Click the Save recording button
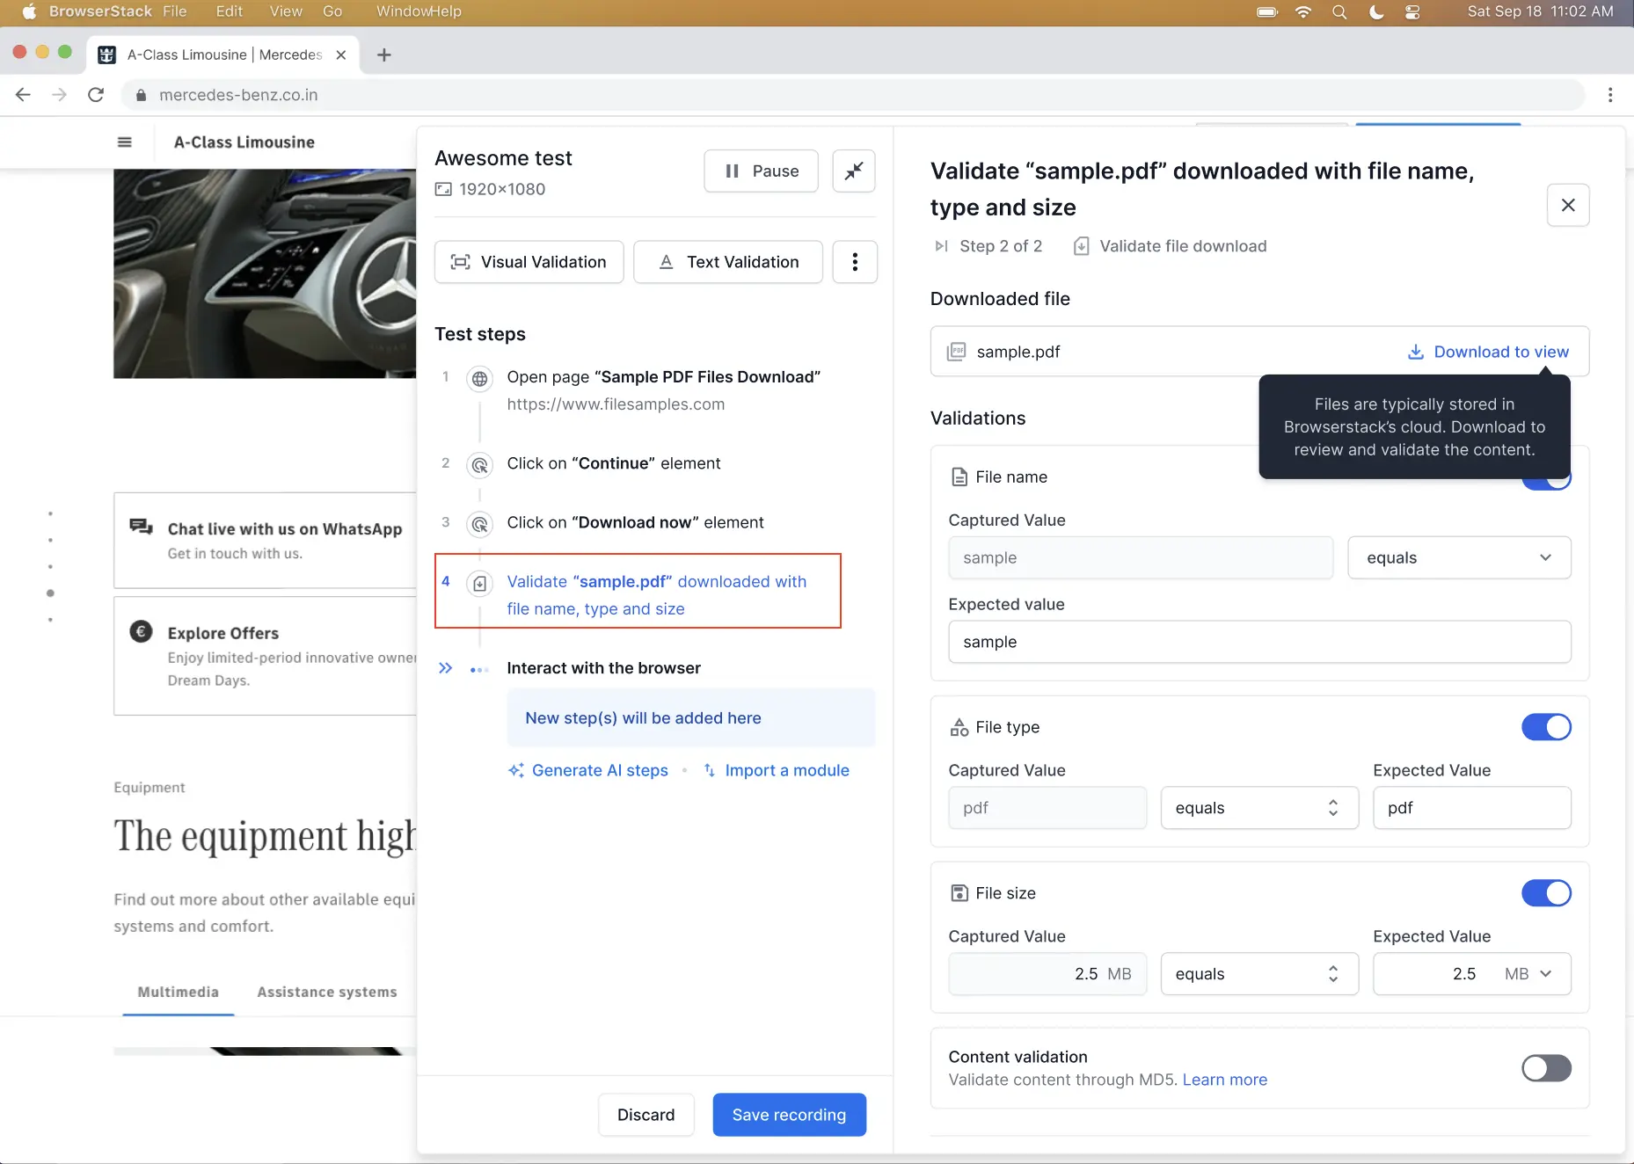The image size is (1634, 1164). click(789, 1115)
